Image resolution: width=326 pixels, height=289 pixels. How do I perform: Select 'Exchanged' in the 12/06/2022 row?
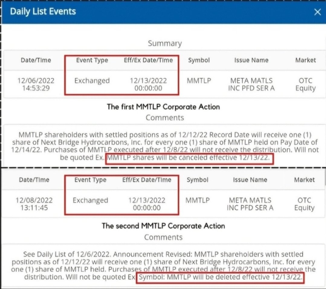click(92, 81)
